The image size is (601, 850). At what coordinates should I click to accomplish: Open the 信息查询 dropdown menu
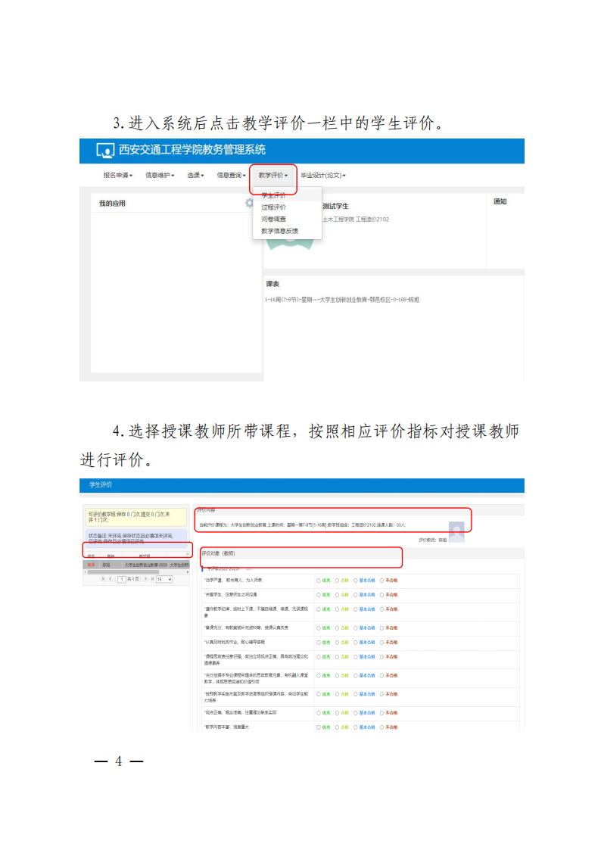click(231, 175)
